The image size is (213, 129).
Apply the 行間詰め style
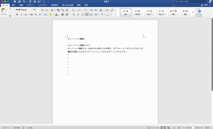point(138,12)
